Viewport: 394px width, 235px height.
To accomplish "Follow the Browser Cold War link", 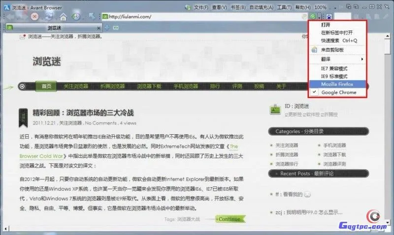I will [x=41, y=156].
